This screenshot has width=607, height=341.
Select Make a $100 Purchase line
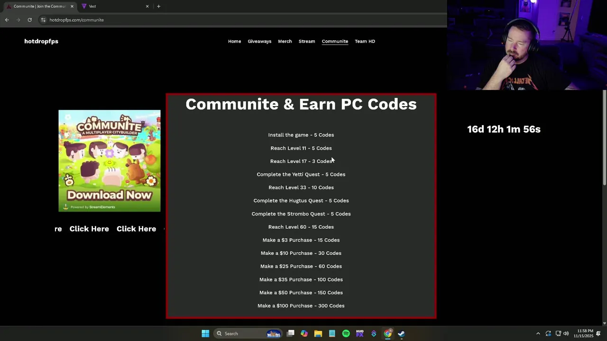pyautogui.click(x=301, y=306)
